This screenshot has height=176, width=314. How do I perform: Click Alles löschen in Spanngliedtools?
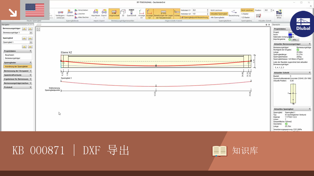82,17
